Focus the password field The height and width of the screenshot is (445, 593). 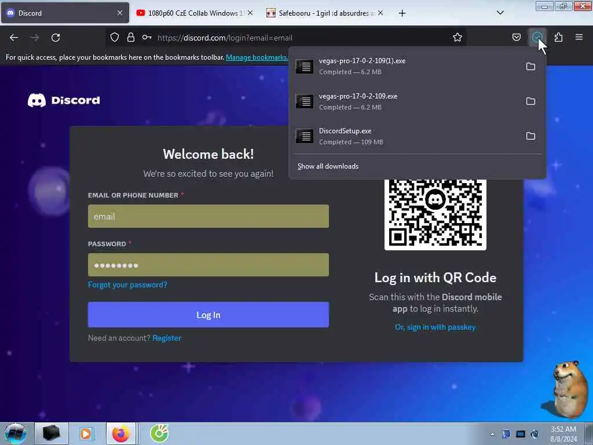pos(208,265)
